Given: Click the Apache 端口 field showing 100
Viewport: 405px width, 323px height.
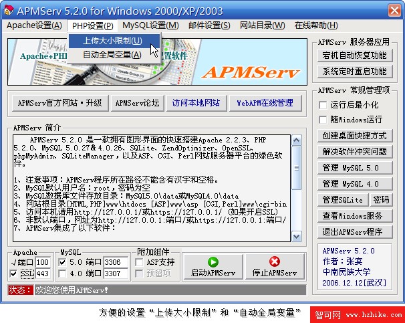Looking at the screenshot, I should 43,262.
